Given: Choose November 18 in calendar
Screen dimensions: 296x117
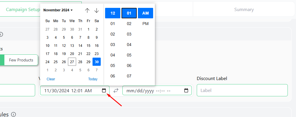Looking at the screenshot, I should click(x=56, y=54).
